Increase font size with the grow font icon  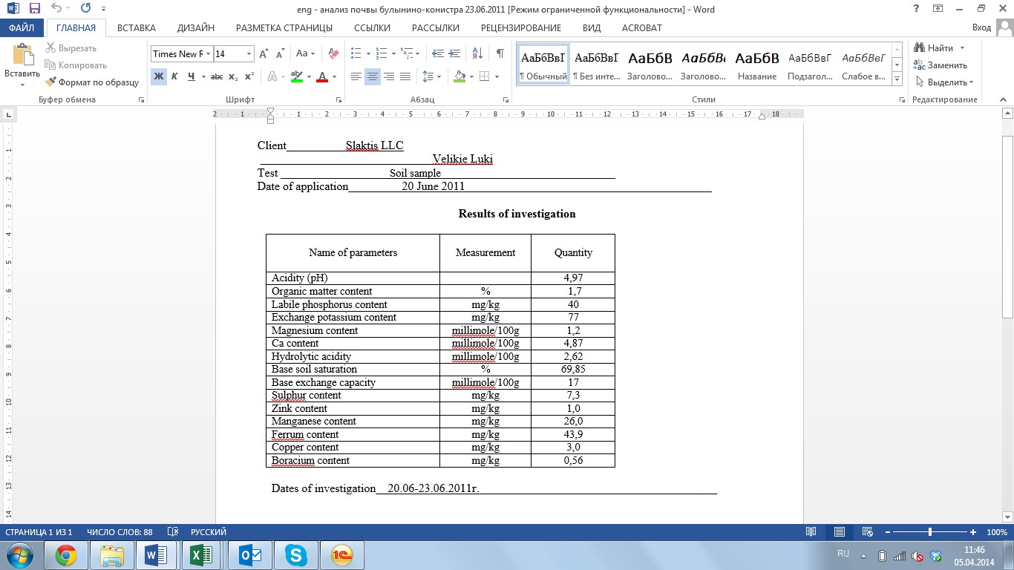point(264,53)
